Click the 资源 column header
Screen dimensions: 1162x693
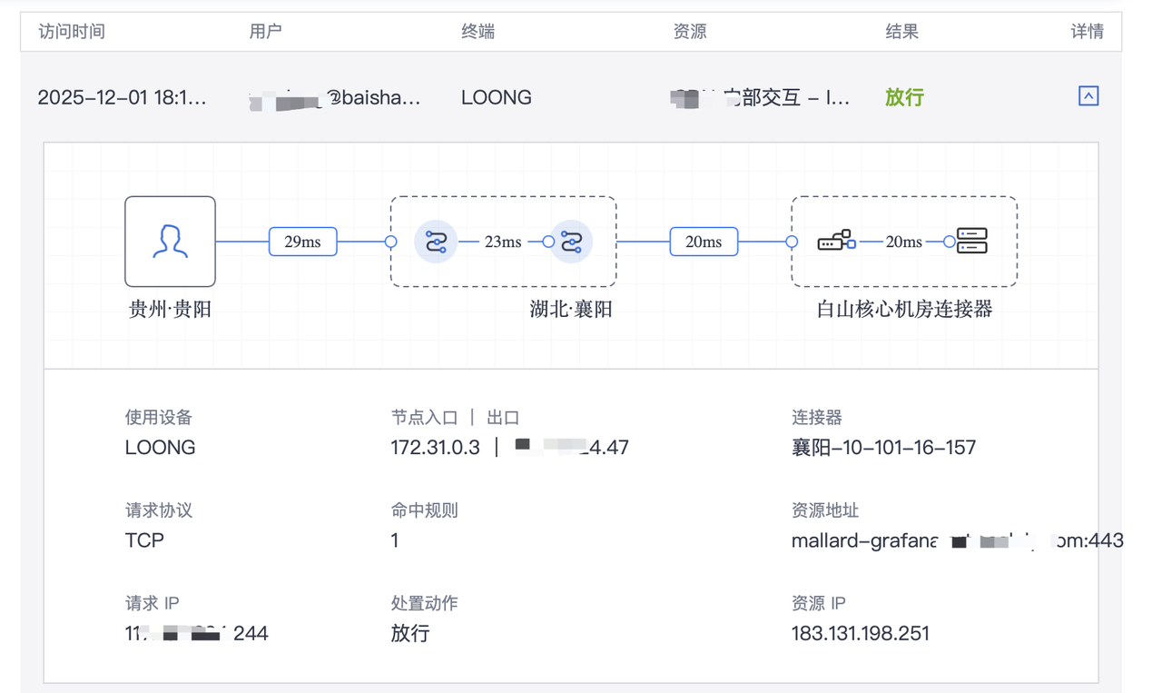pyautogui.click(x=690, y=32)
